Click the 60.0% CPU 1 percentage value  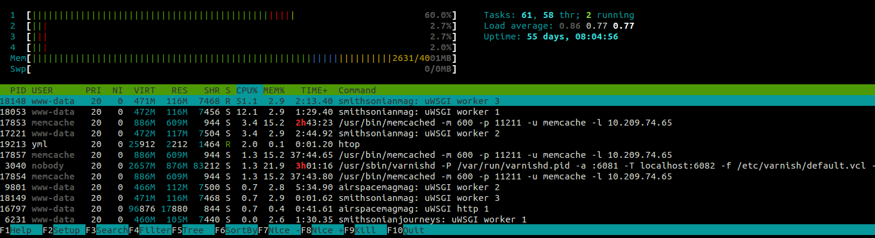click(x=438, y=15)
